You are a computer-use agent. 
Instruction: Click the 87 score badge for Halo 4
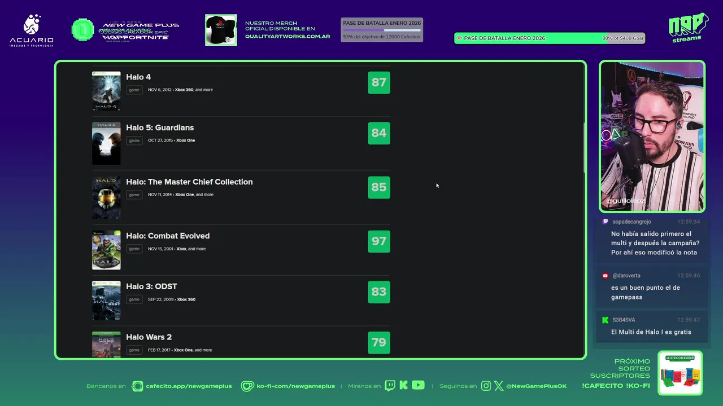coord(379,82)
